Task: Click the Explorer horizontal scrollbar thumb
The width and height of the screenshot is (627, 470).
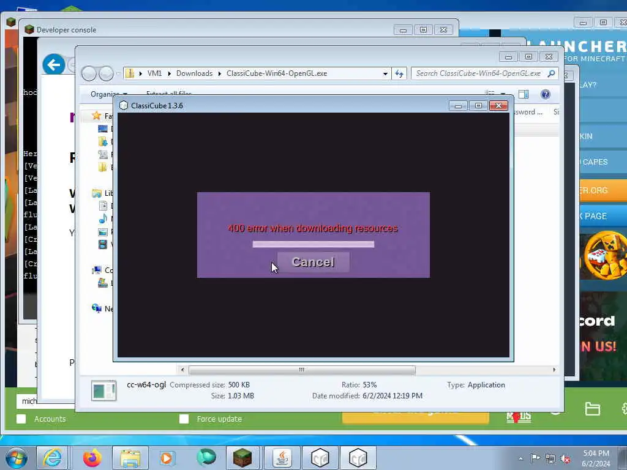Action: [x=302, y=370]
